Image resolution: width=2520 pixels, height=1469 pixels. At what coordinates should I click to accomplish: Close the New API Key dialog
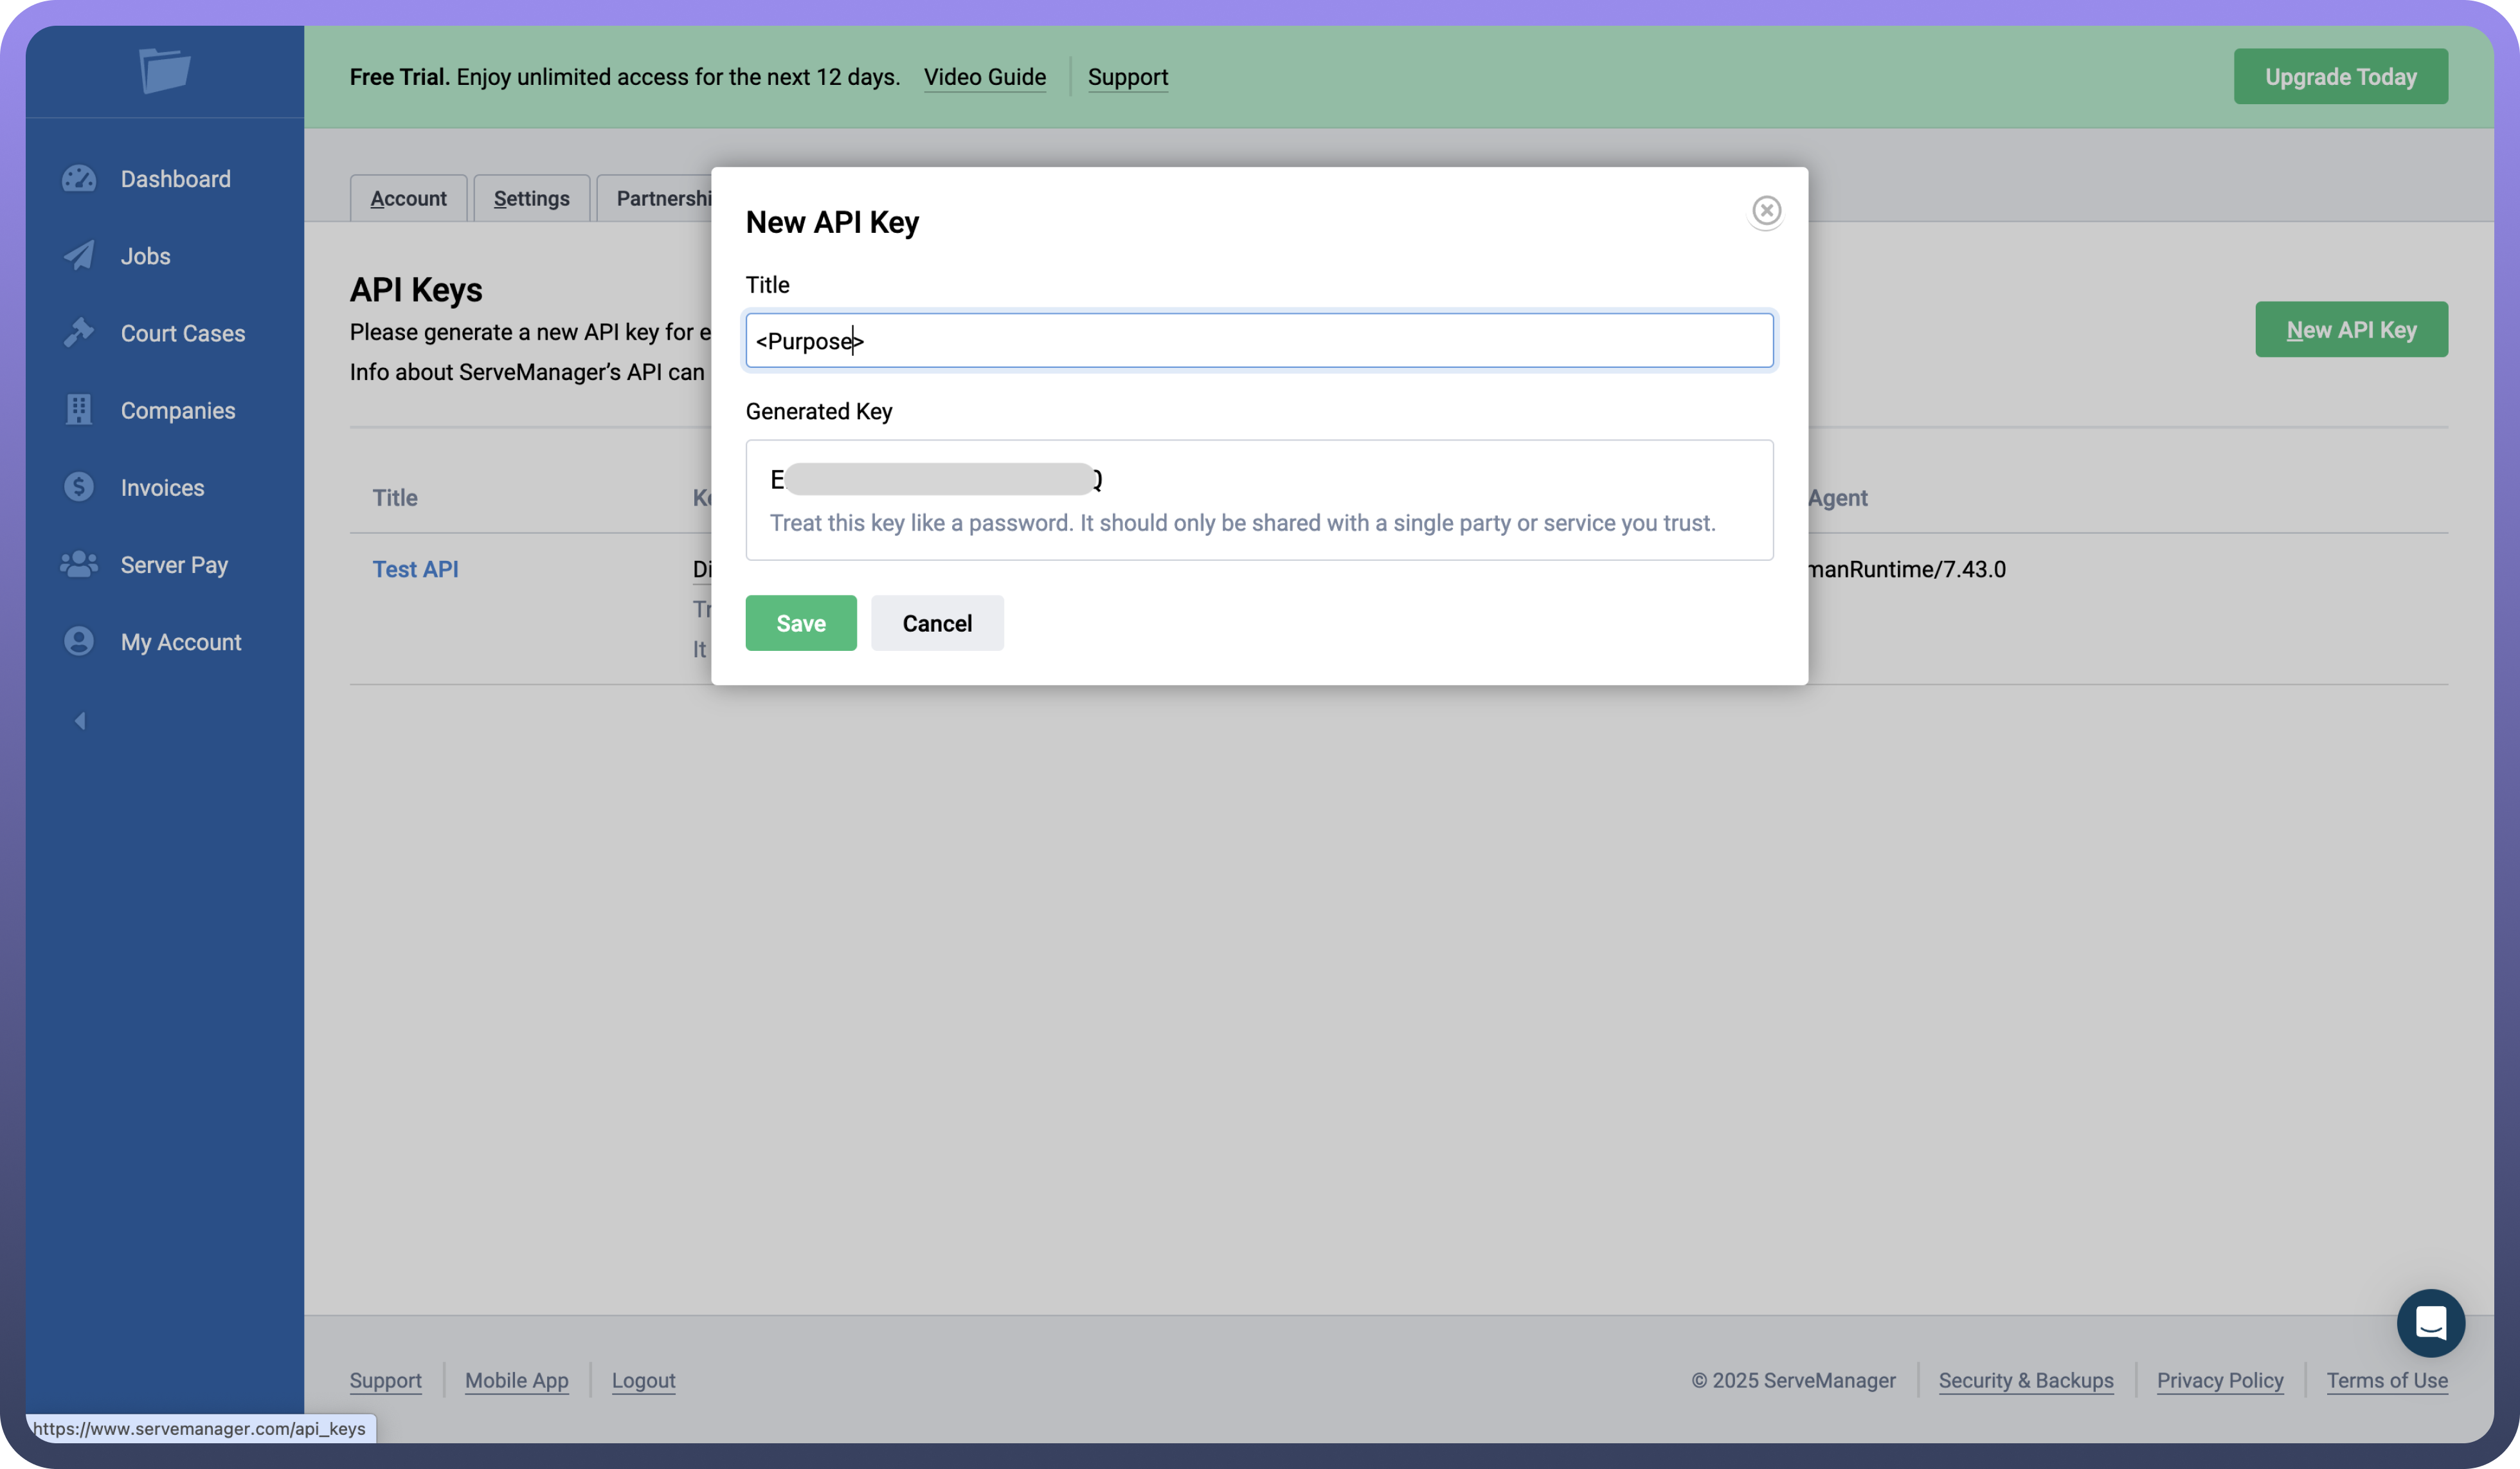click(x=1766, y=211)
